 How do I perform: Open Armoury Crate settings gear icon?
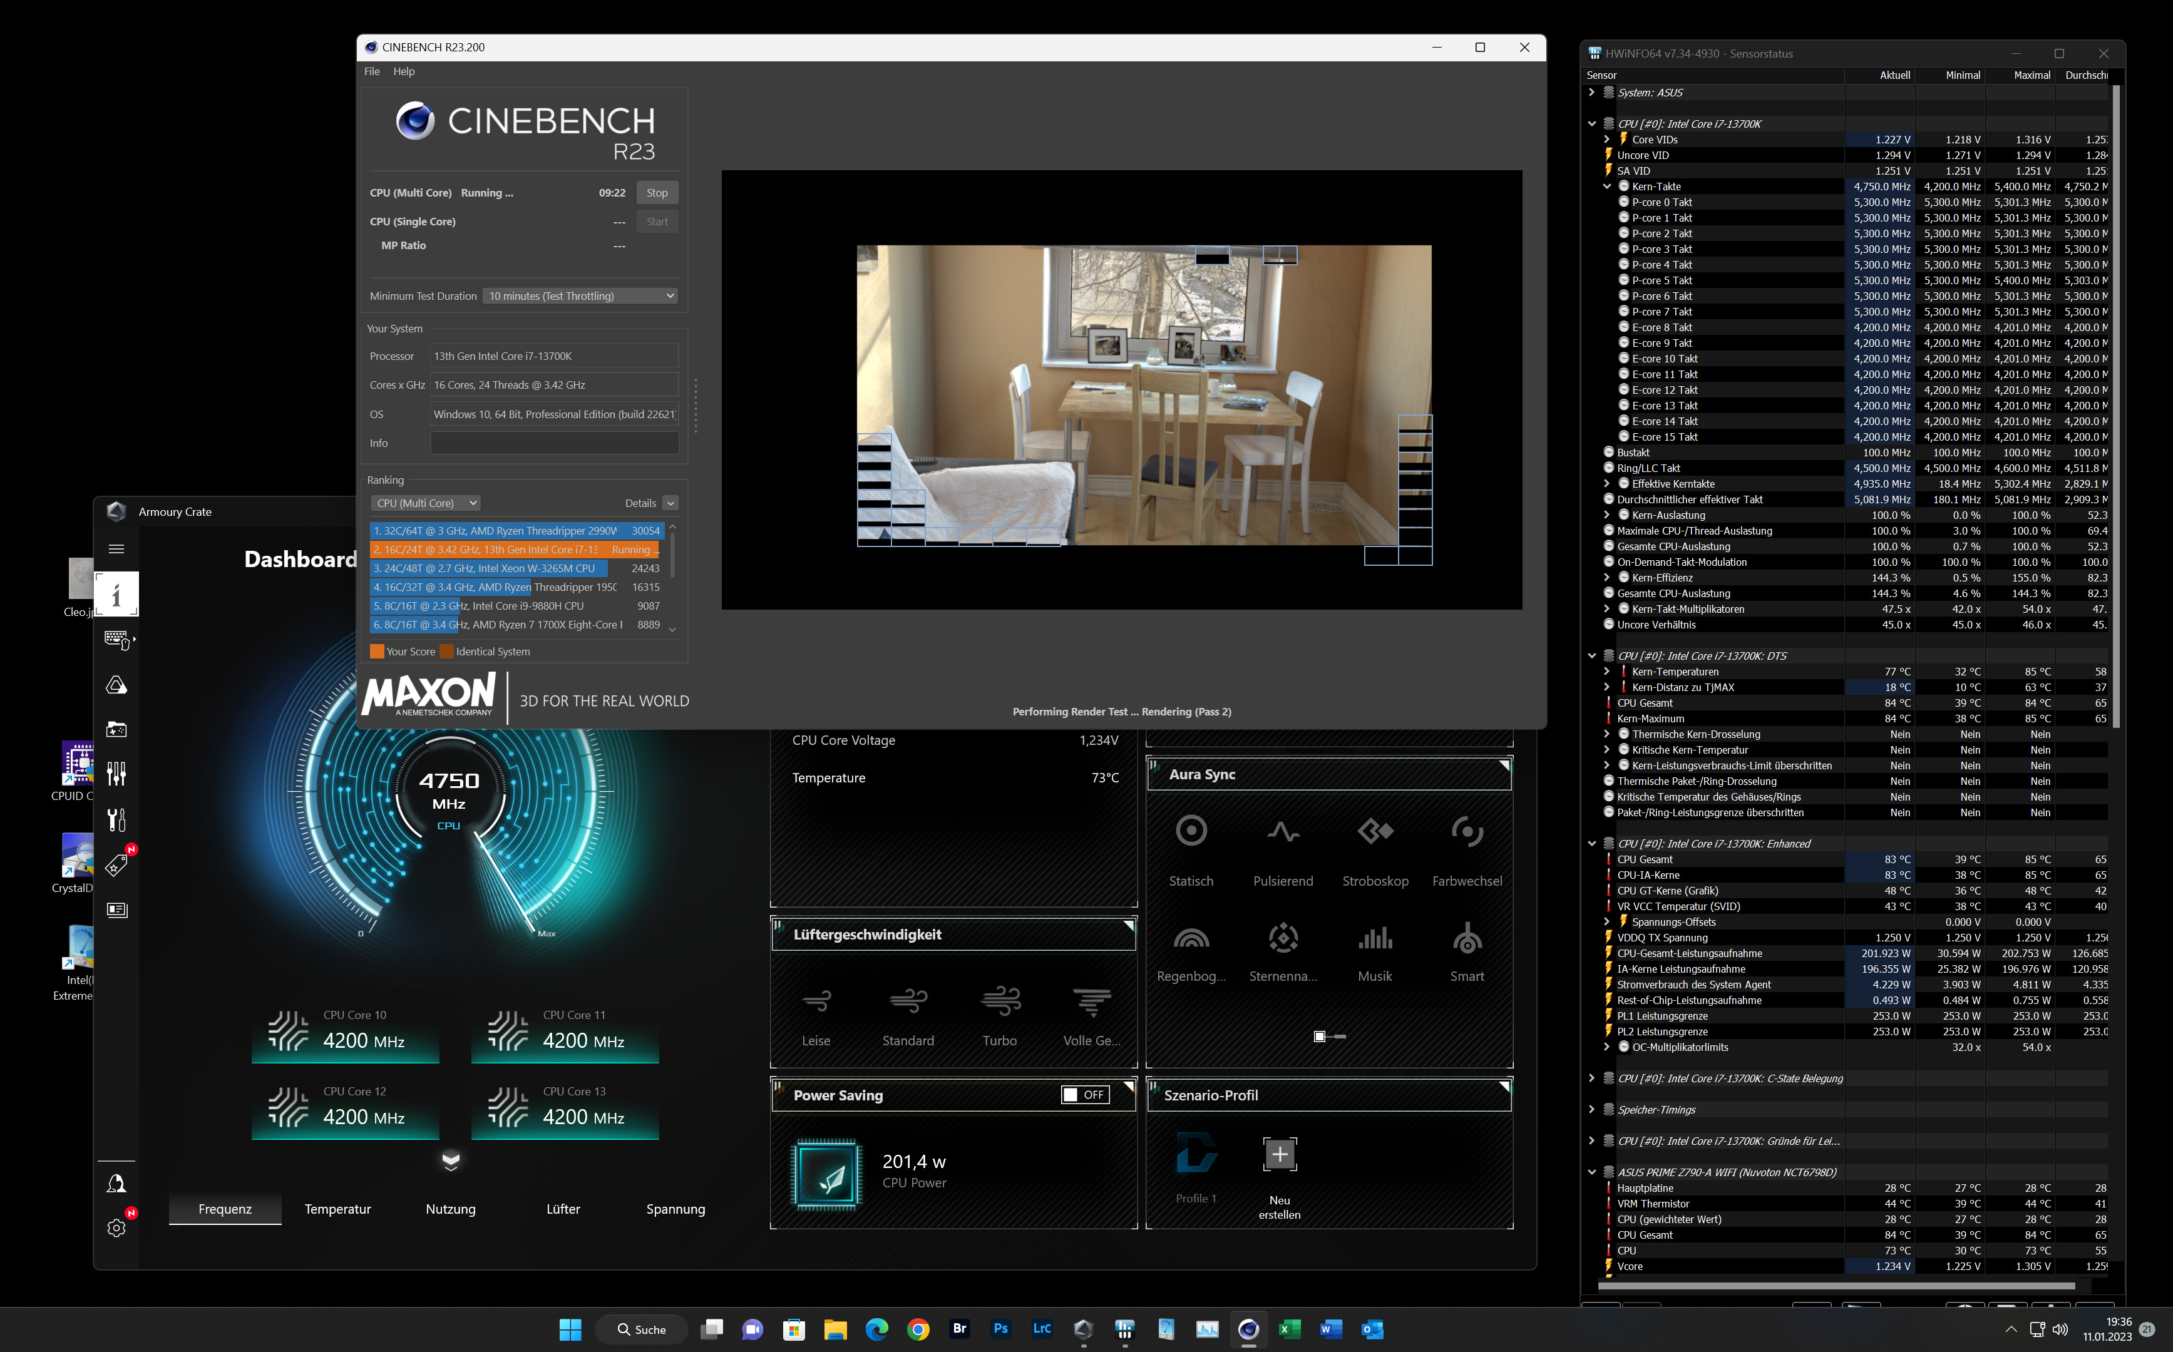116,1227
